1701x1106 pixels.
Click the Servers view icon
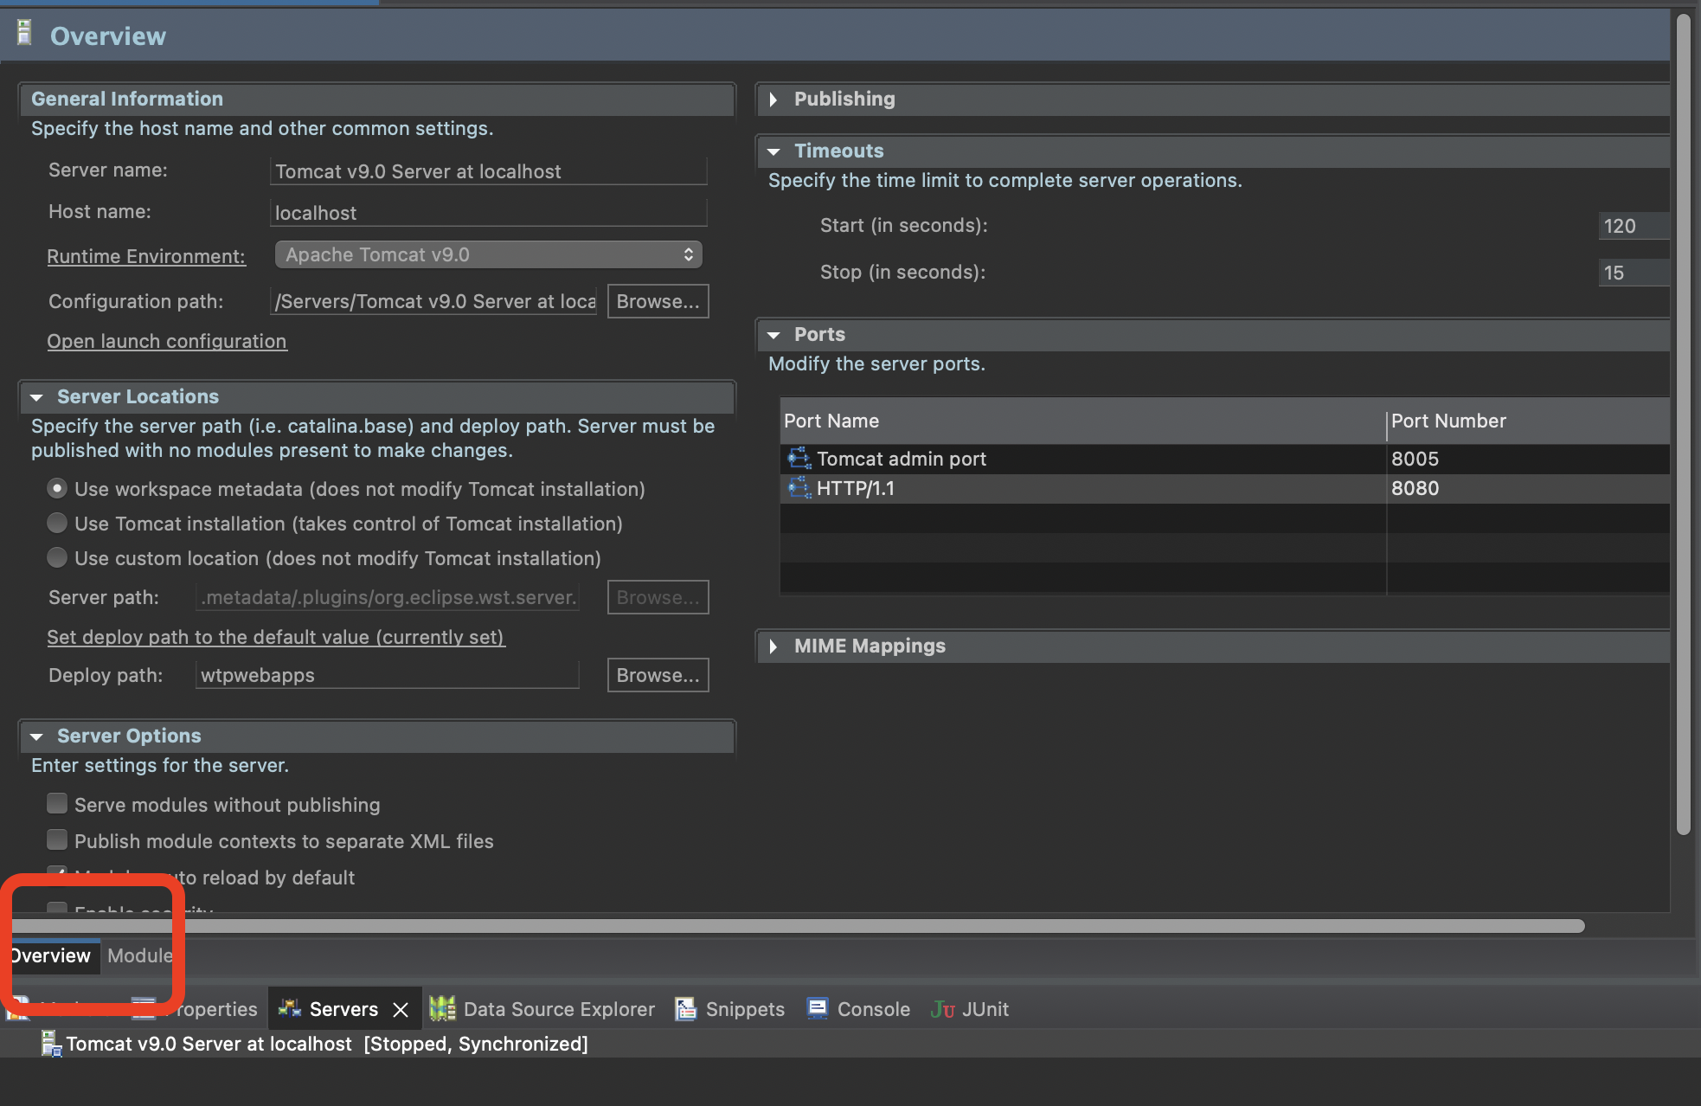[289, 1008]
